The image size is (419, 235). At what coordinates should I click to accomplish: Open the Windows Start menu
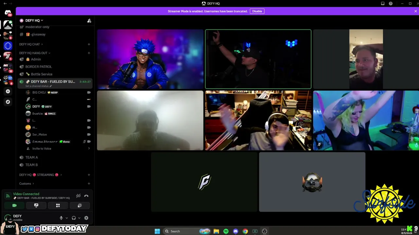tap(157, 231)
